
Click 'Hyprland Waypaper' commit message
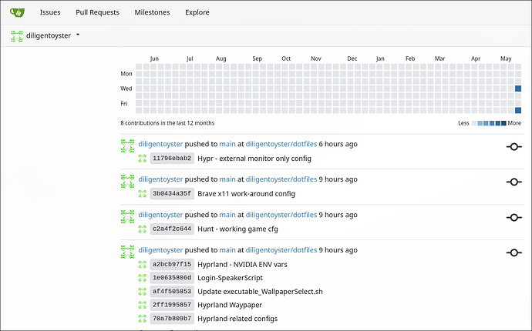click(230, 305)
